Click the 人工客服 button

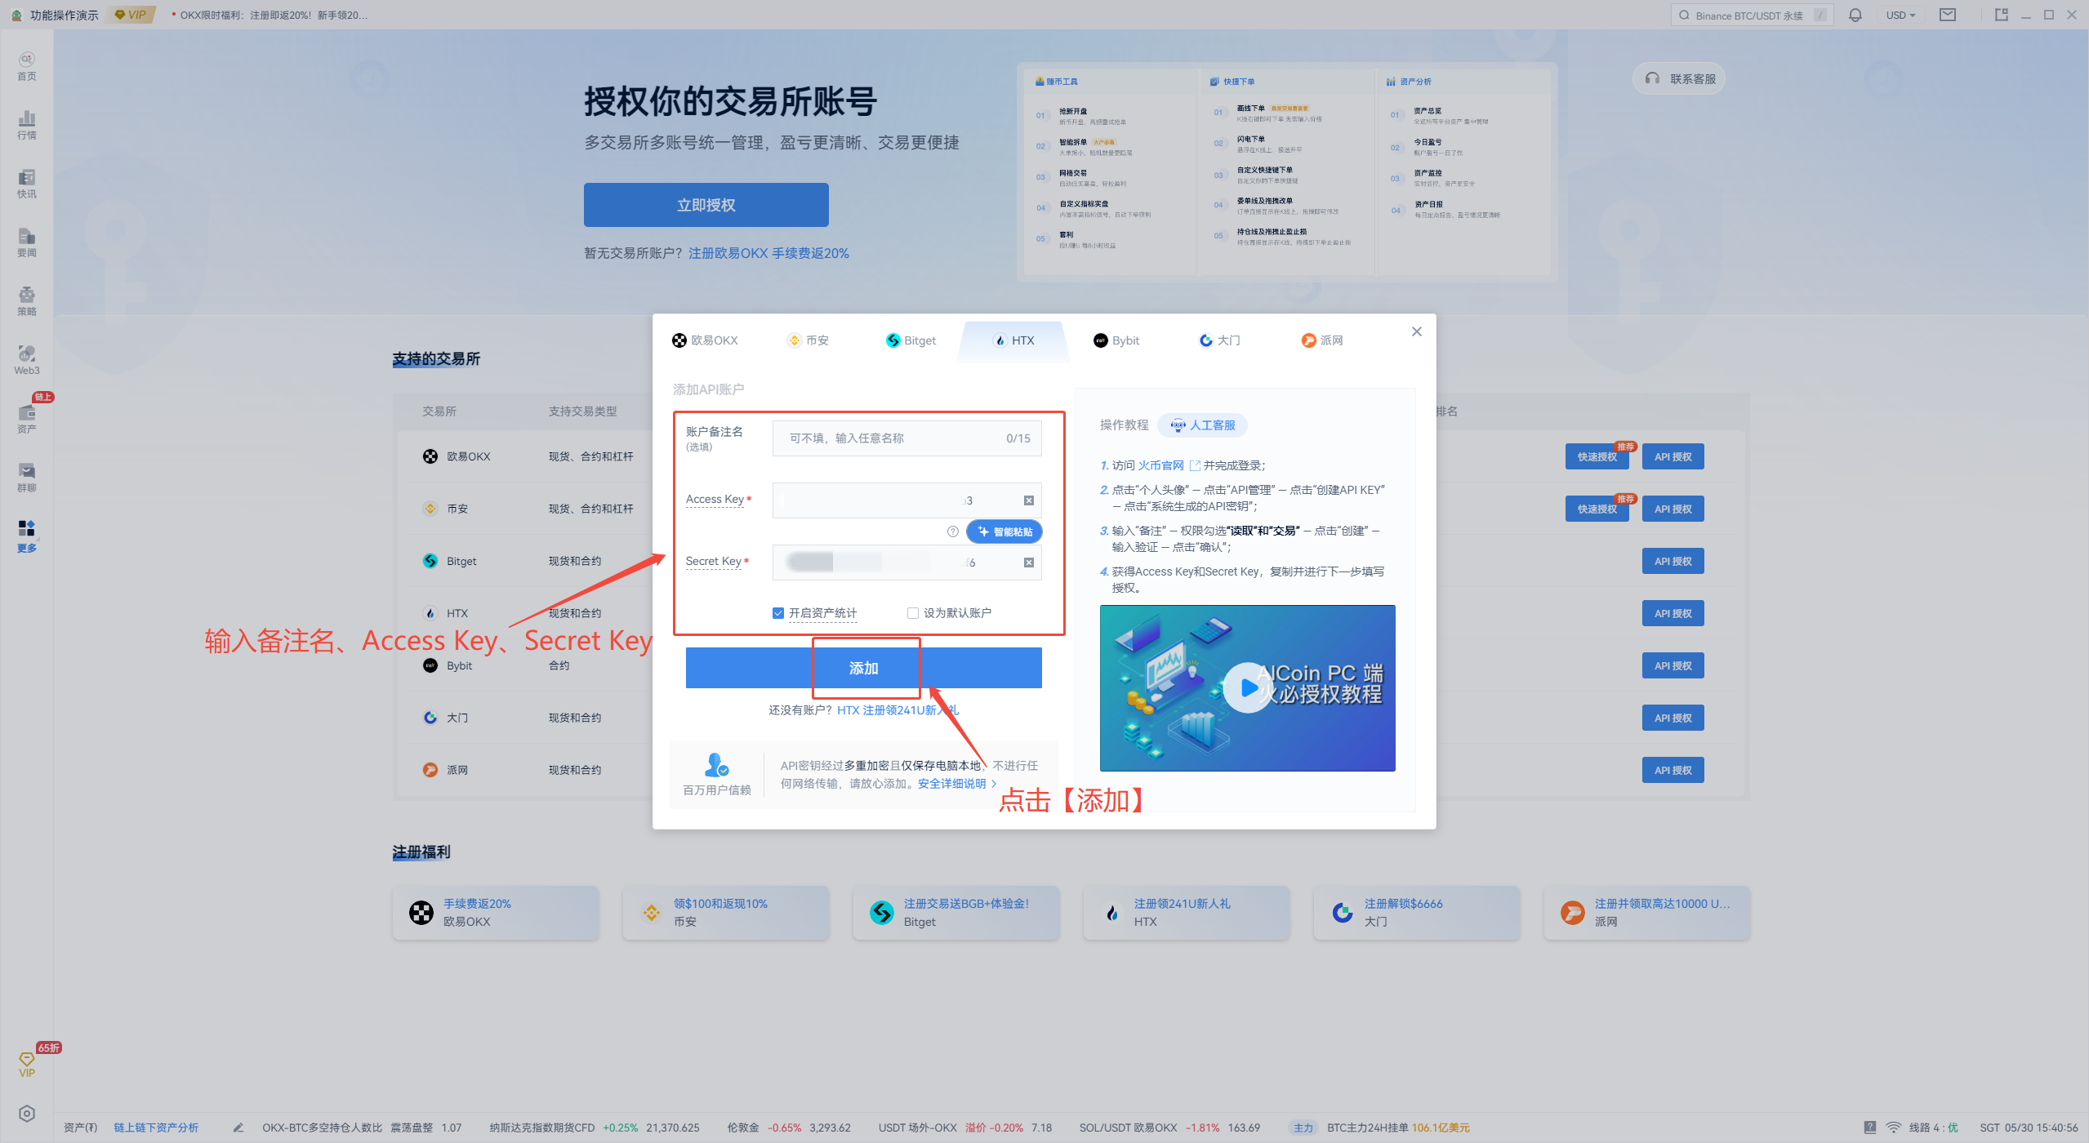1203,425
